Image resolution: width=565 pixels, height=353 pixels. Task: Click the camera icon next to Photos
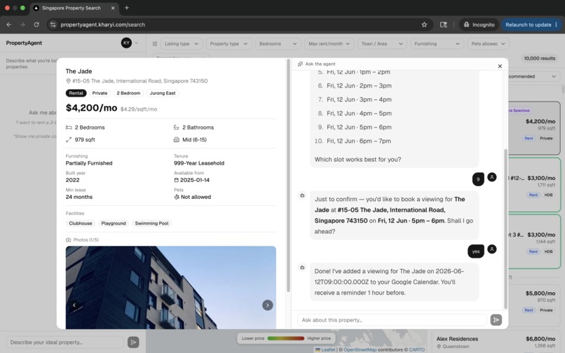[69, 240]
